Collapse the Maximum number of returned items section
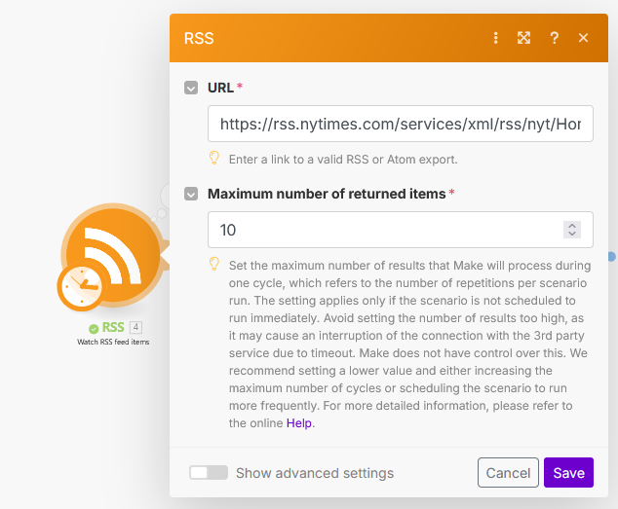 [191, 194]
